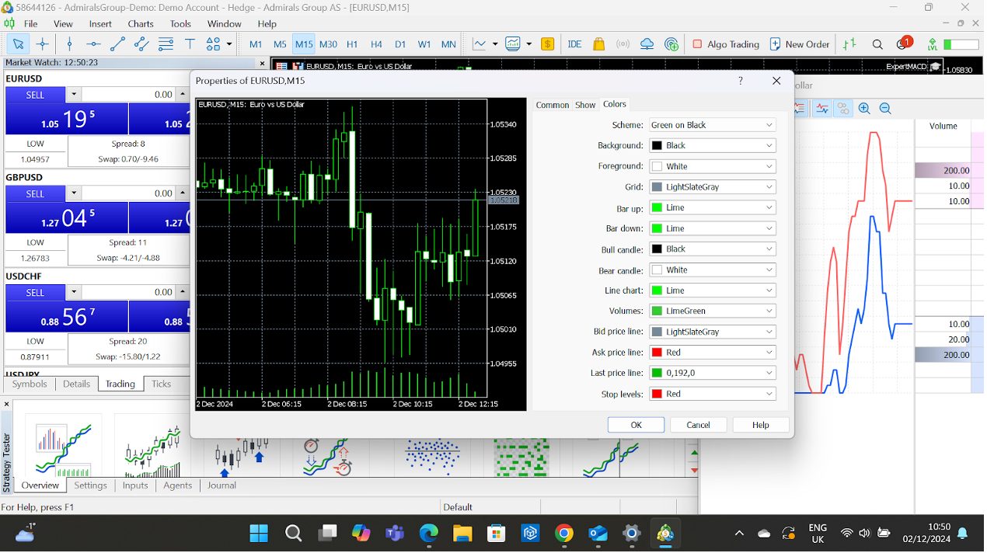This screenshot has height=553, width=987.
Task: Click the Help button in the dialog
Action: [761, 425]
